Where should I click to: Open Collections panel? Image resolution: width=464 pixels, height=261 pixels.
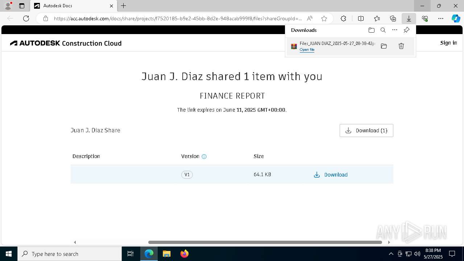[393, 18]
